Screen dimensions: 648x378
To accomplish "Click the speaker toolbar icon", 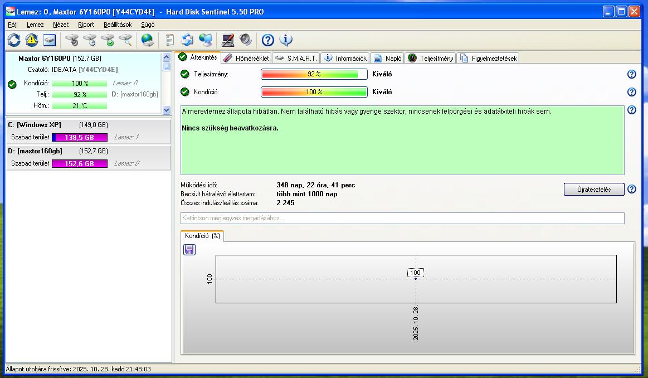I will [245, 40].
